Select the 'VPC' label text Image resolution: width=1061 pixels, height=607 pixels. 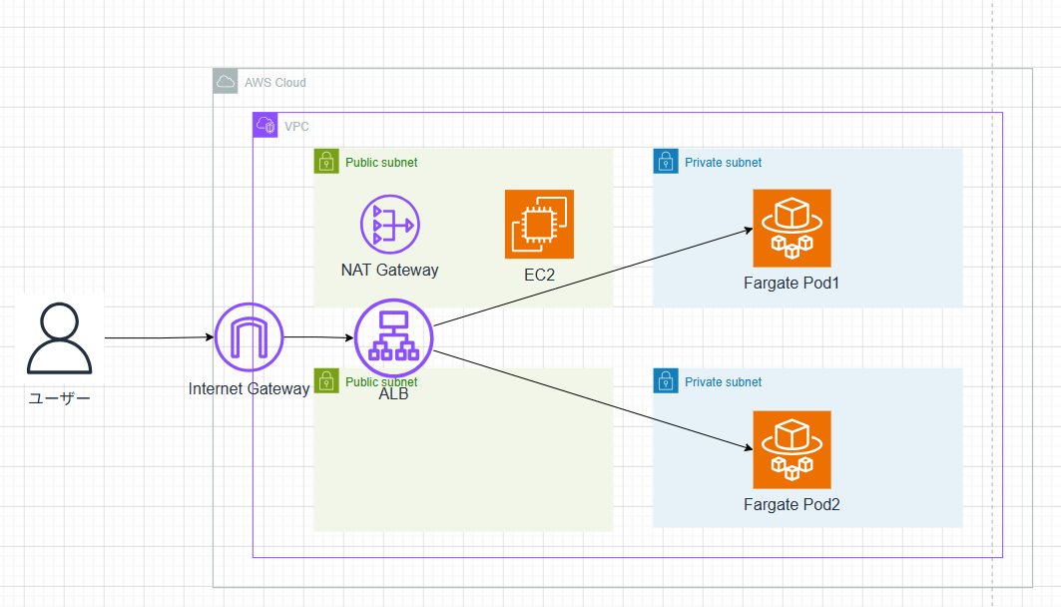(296, 127)
